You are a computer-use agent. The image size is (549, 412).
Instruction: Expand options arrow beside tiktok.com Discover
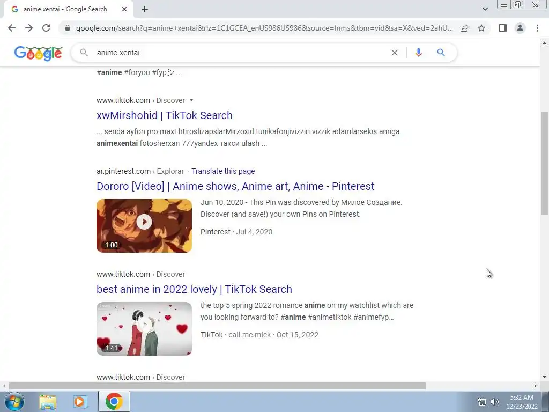[x=191, y=100]
